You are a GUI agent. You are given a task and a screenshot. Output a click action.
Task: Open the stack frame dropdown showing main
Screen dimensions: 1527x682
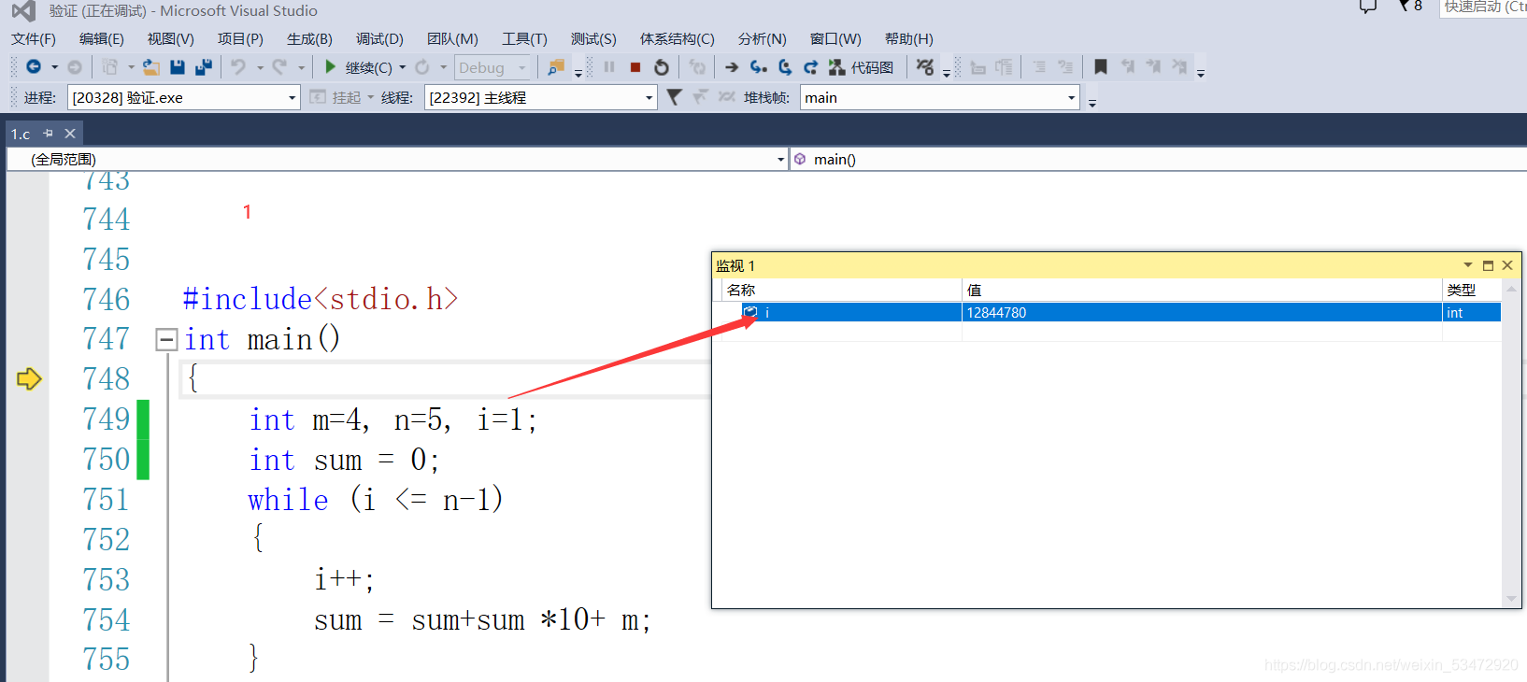939,97
